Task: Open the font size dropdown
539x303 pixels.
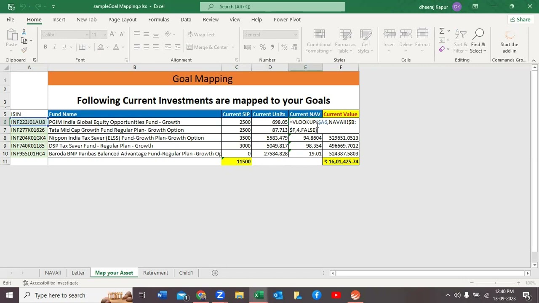Action: [105, 35]
